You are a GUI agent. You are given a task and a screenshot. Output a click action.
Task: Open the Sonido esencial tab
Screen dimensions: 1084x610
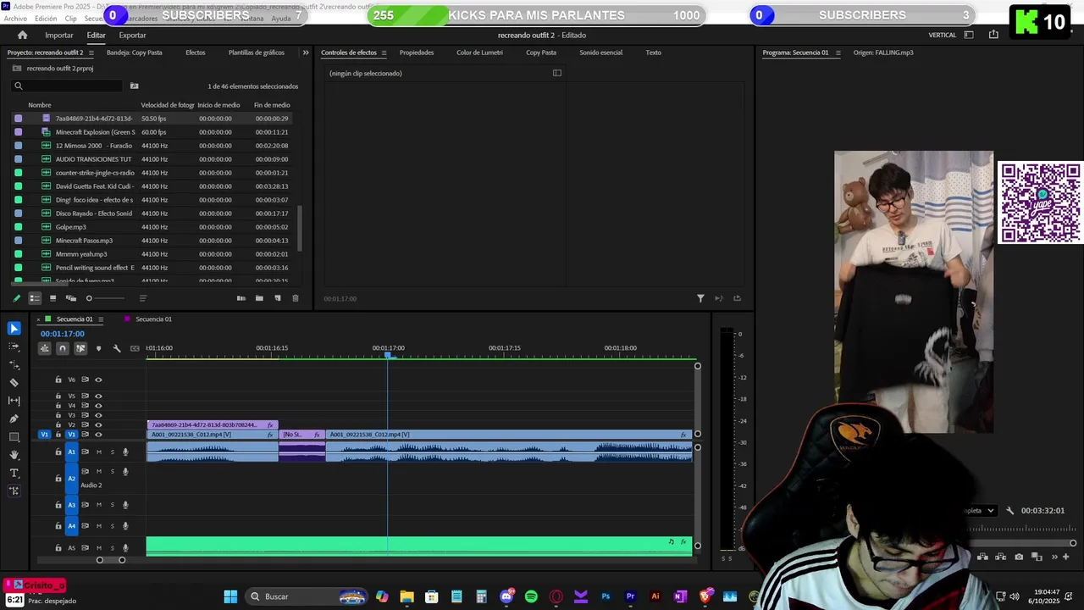(600, 53)
